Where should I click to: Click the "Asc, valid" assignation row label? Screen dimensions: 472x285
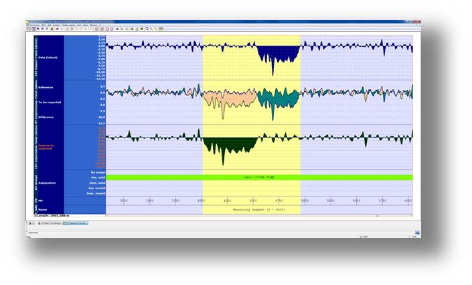click(95, 177)
